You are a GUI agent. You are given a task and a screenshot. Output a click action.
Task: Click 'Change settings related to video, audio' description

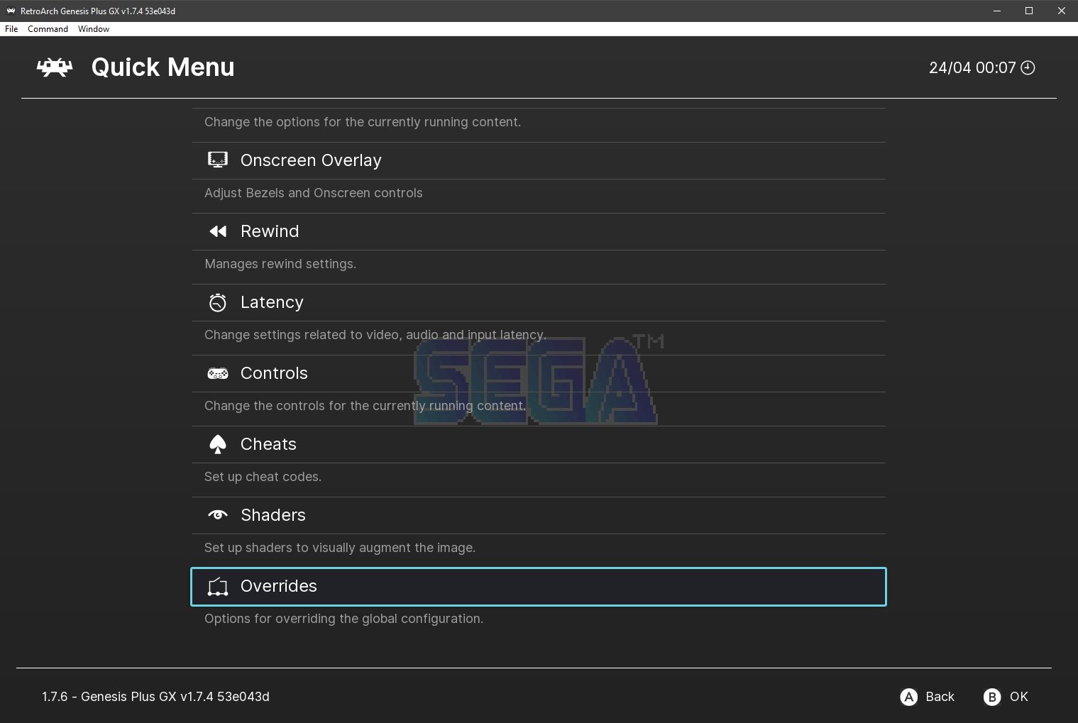[375, 335]
